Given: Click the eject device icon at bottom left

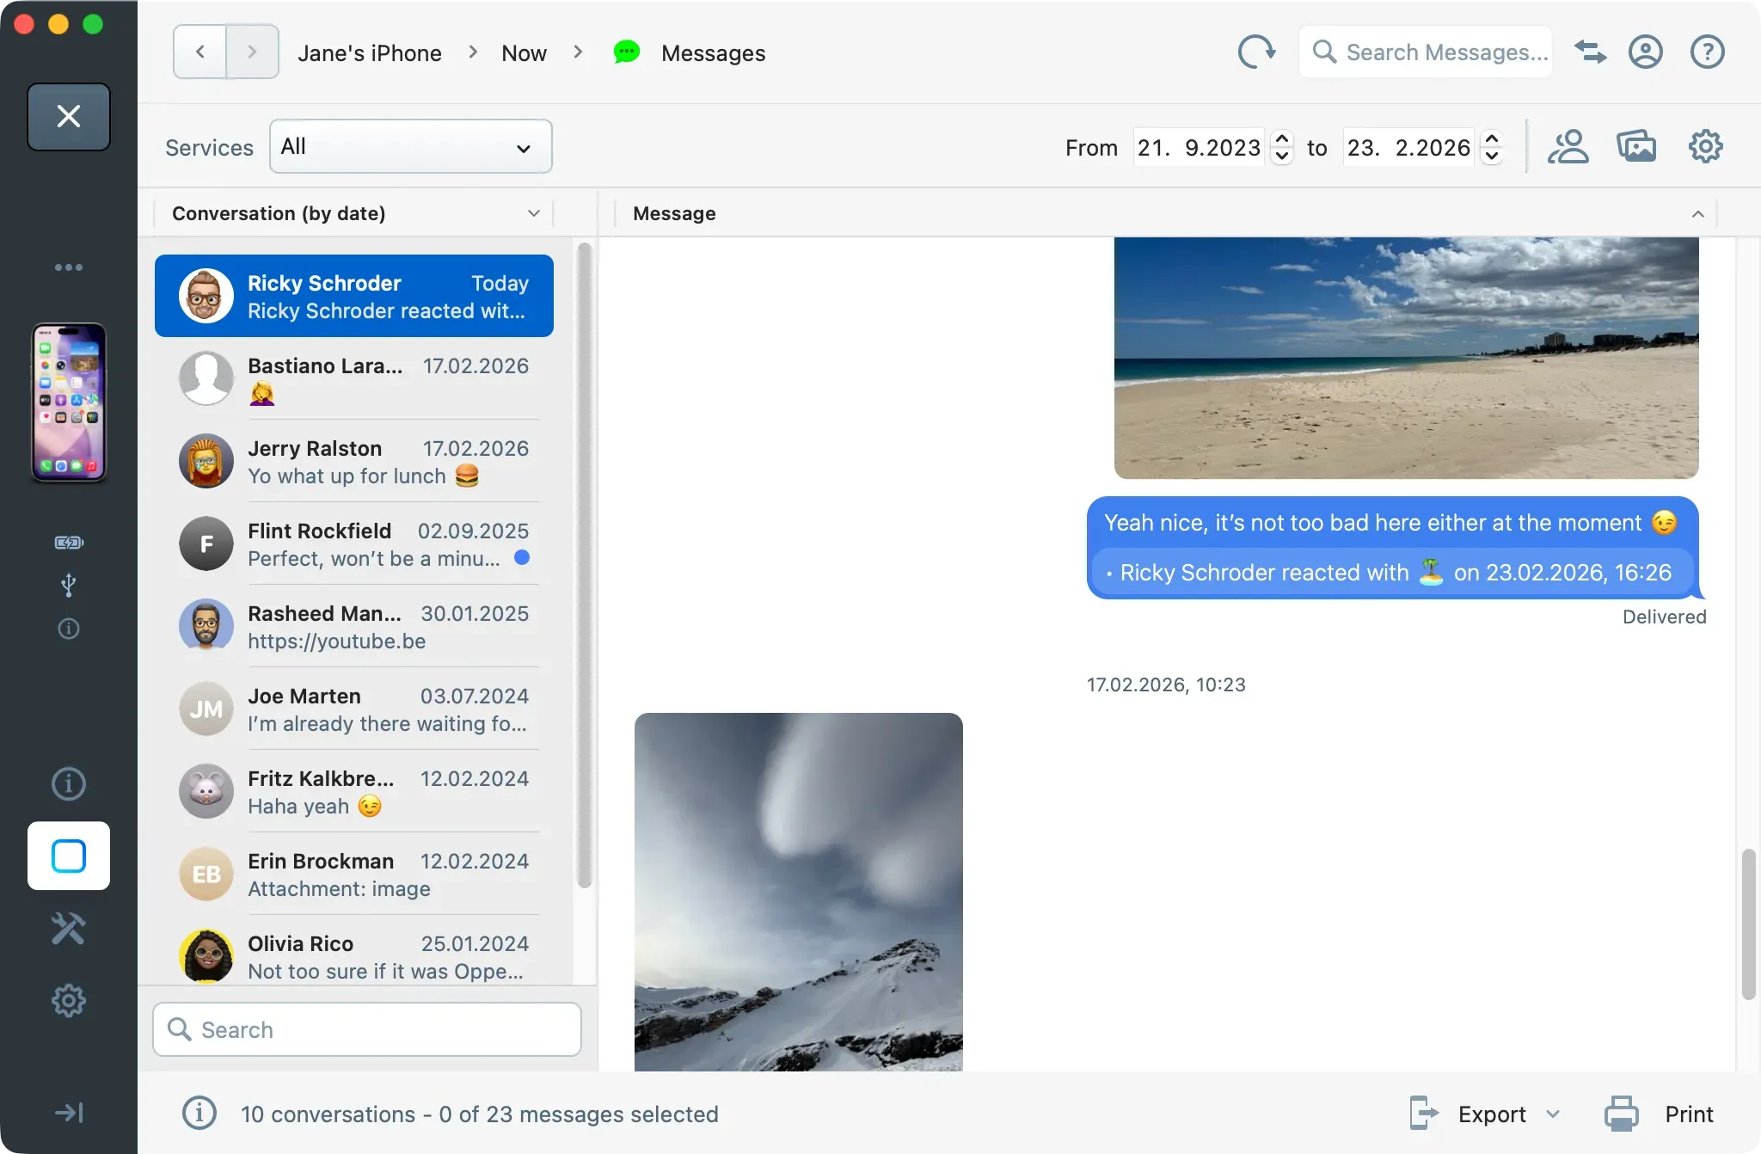Looking at the screenshot, I should pyautogui.click(x=68, y=1113).
